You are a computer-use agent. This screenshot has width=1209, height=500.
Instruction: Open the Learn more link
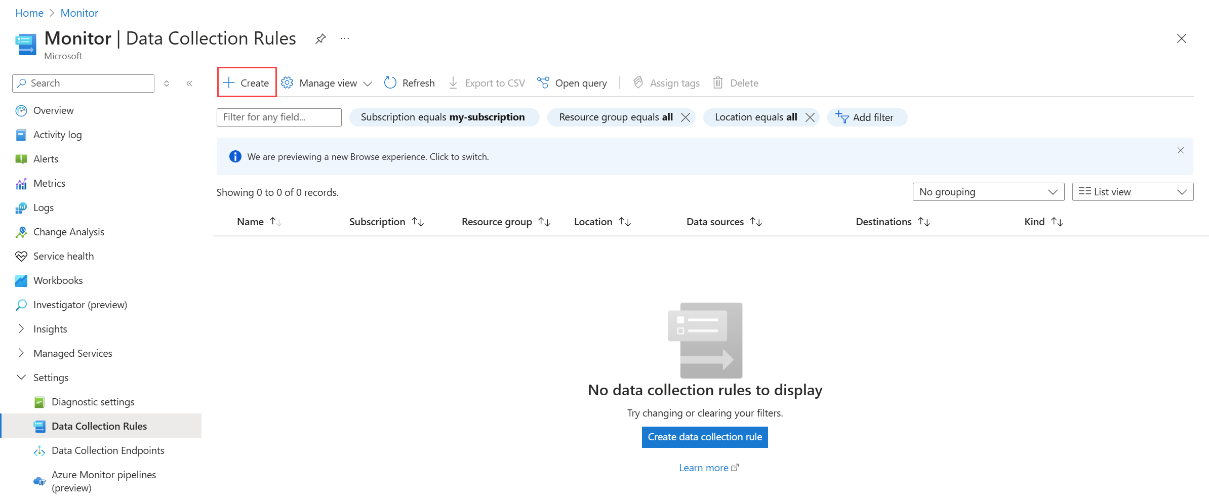click(x=709, y=468)
